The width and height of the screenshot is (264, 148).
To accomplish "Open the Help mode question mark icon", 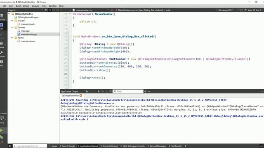I will [2, 63].
